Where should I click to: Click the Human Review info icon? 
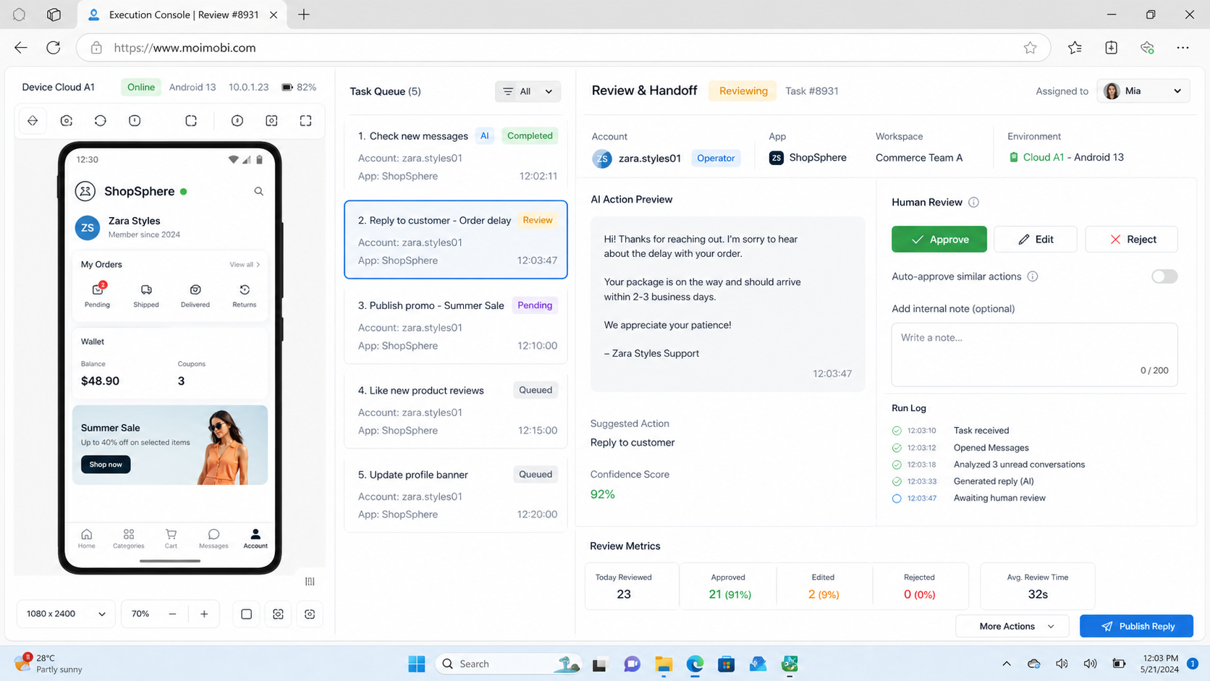click(x=973, y=203)
